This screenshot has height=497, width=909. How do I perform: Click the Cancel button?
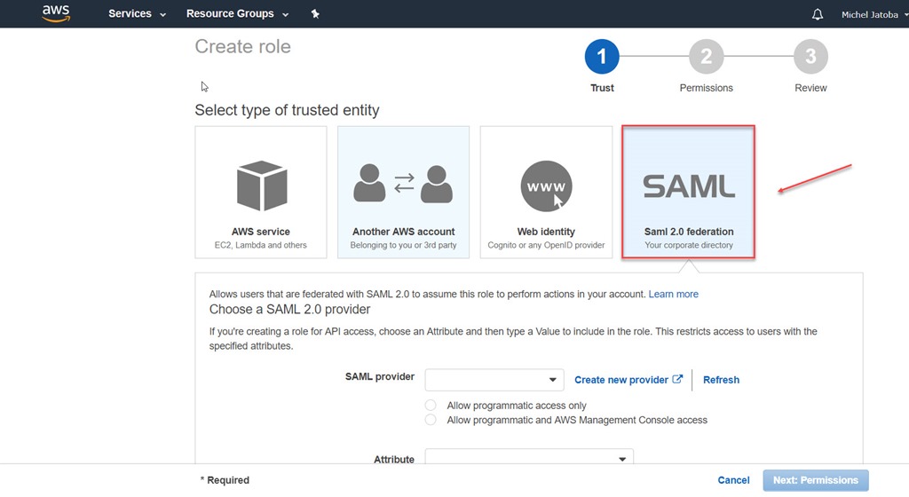click(x=733, y=479)
